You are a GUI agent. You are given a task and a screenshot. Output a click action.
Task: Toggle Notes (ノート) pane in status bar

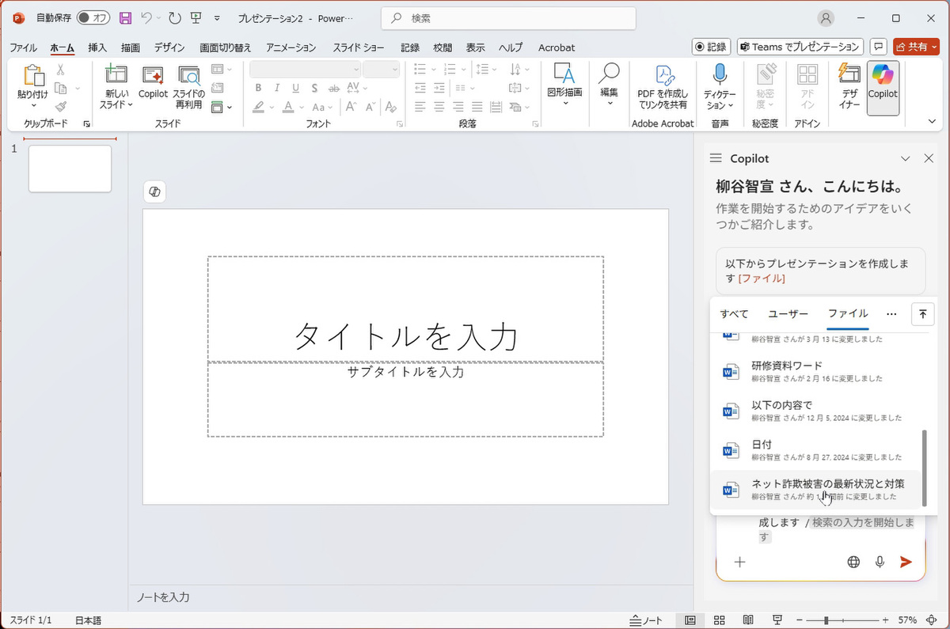pos(646,620)
